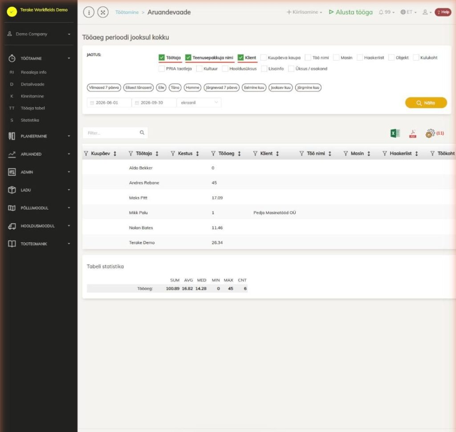Viewport: 456px width, 432px height.
Task: Click the Terake Workfields yellow logo
Action: (12, 12)
